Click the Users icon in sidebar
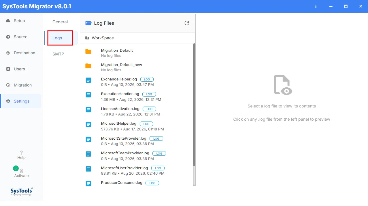This screenshot has height=206, width=368. pos(8,69)
